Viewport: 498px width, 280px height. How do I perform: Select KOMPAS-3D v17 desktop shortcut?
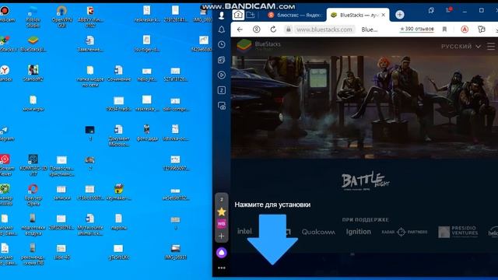coord(33,165)
